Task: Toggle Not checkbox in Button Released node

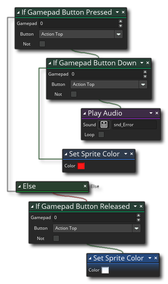Action: pos(56,239)
